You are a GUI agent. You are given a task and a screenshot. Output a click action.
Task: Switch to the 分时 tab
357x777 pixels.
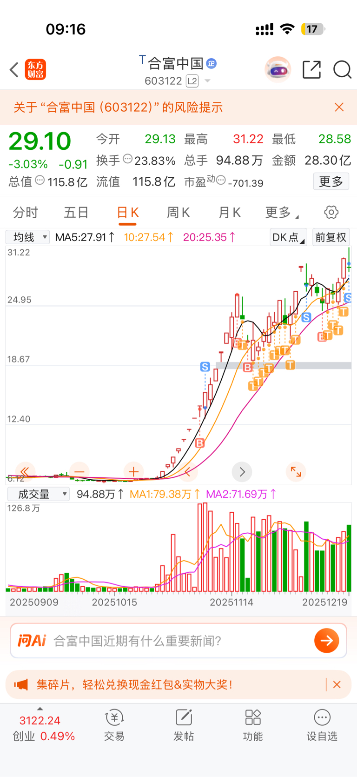pyautogui.click(x=26, y=213)
